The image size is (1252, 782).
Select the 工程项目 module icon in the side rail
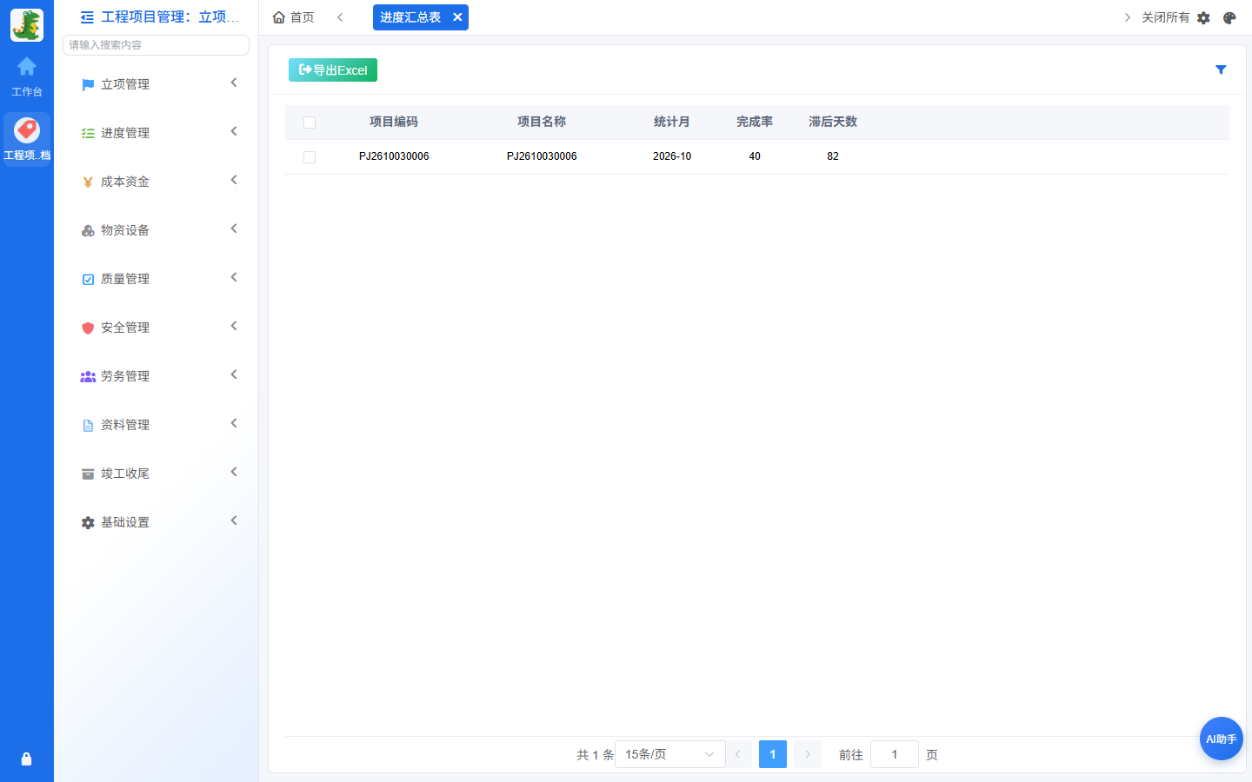point(27,130)
